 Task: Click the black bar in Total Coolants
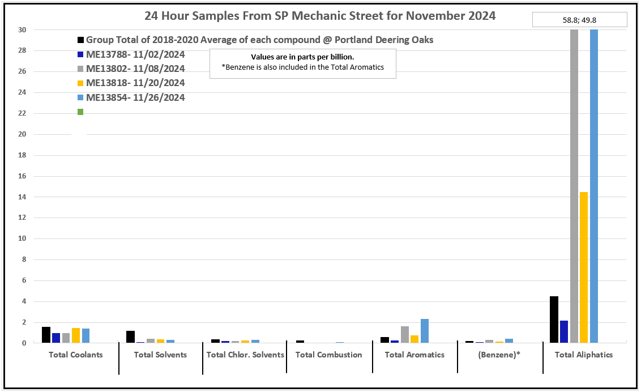coord(46,335)
